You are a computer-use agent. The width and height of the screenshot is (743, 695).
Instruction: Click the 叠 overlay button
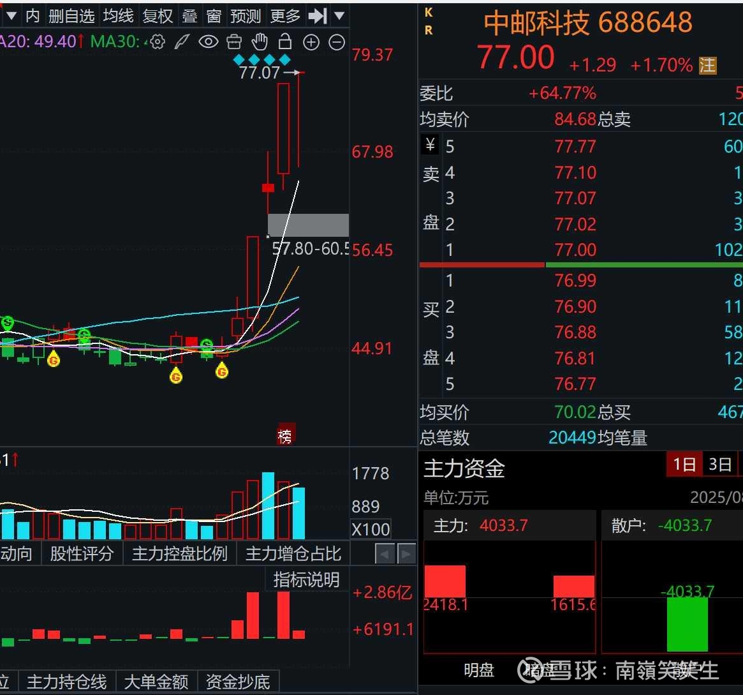[x=190, y=16]
